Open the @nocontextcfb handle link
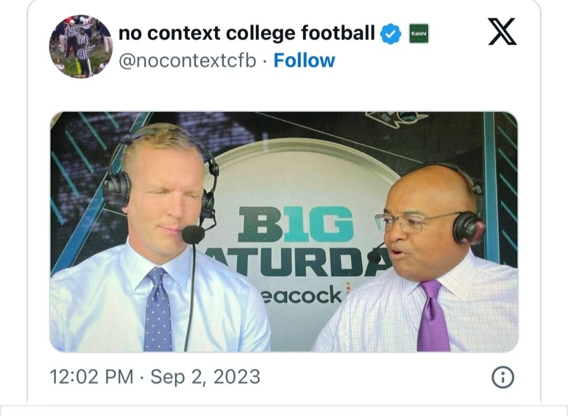This screenshot has height=416, width=568. coord(187,60)
